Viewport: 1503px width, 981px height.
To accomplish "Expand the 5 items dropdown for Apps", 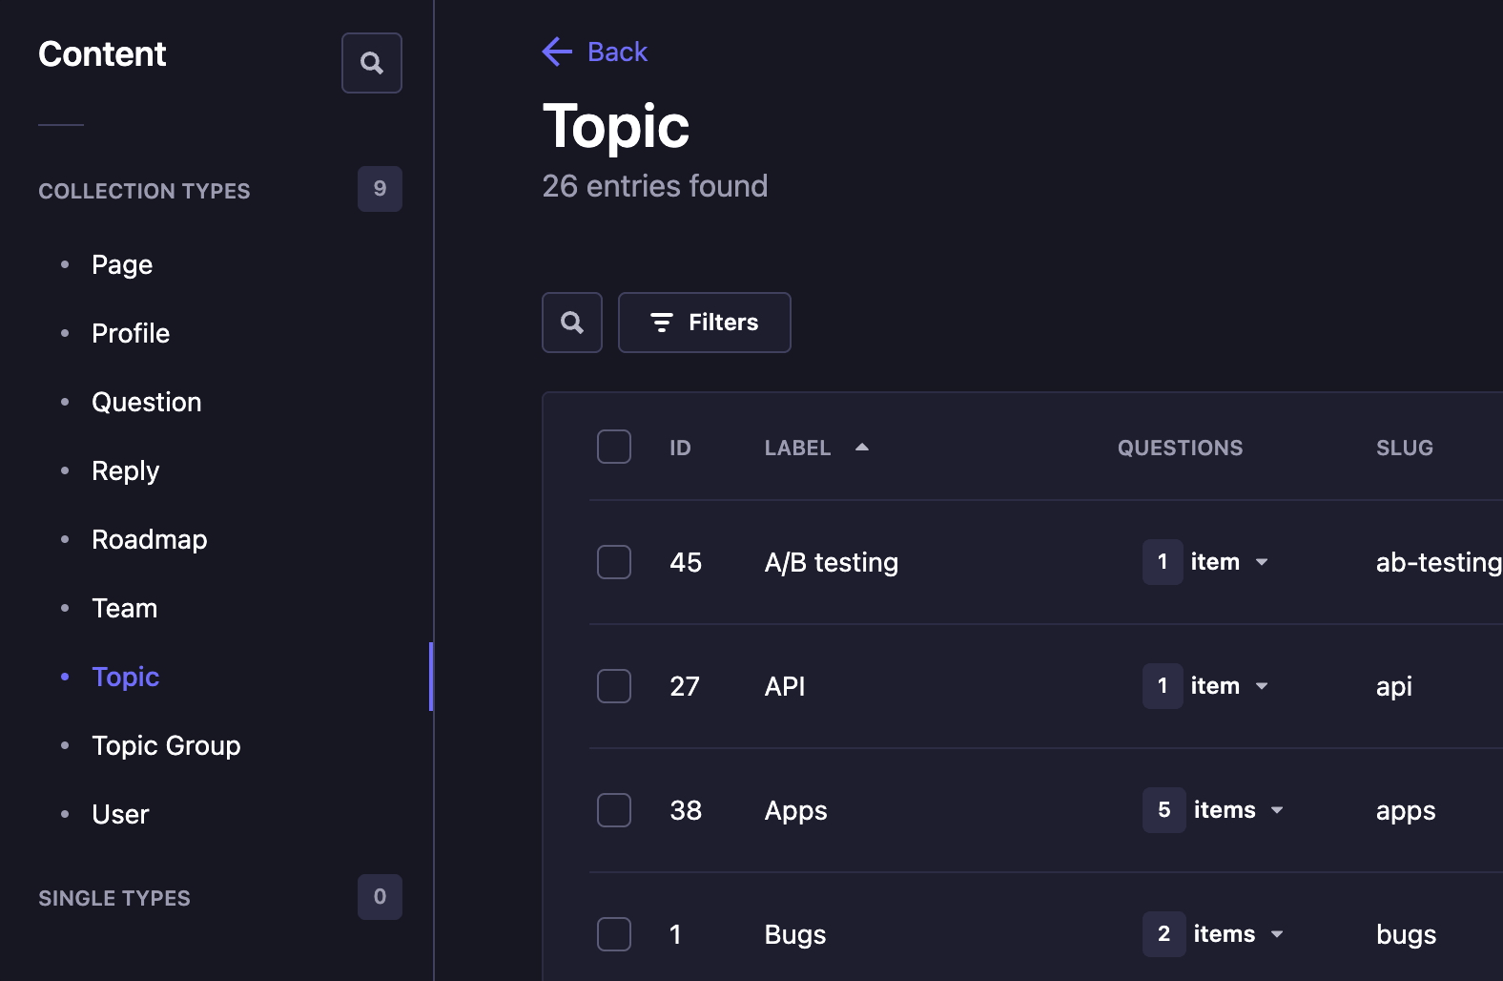I will pyautogui.click(x=1214, y=810).
